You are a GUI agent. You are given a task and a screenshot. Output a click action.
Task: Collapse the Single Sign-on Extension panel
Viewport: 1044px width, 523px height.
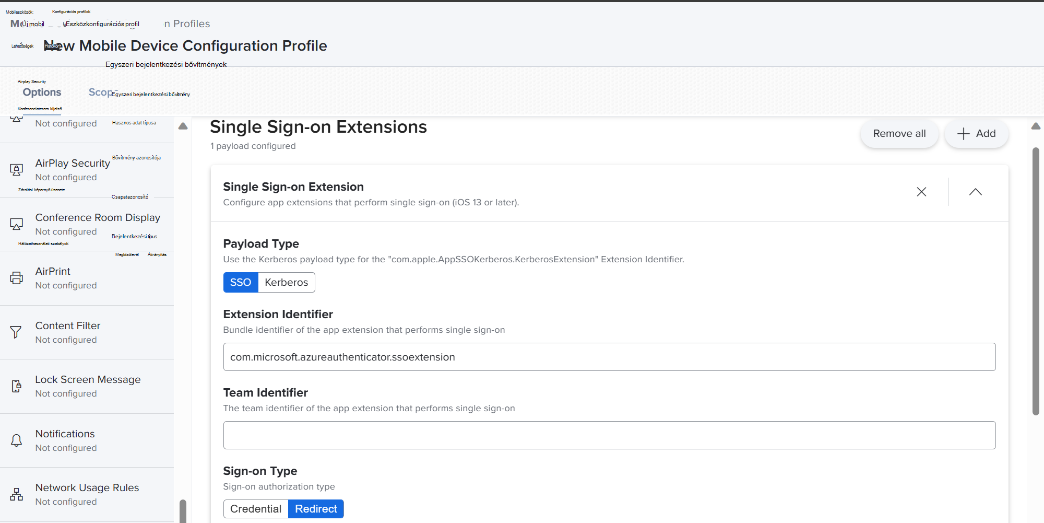click(x=975, y=192)
